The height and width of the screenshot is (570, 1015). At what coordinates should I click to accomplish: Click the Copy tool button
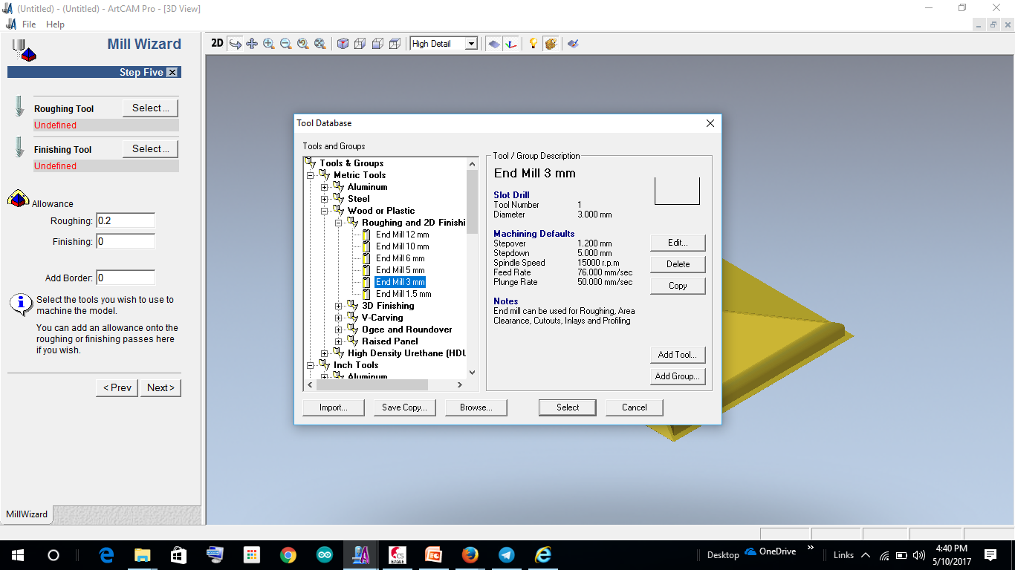678,286
